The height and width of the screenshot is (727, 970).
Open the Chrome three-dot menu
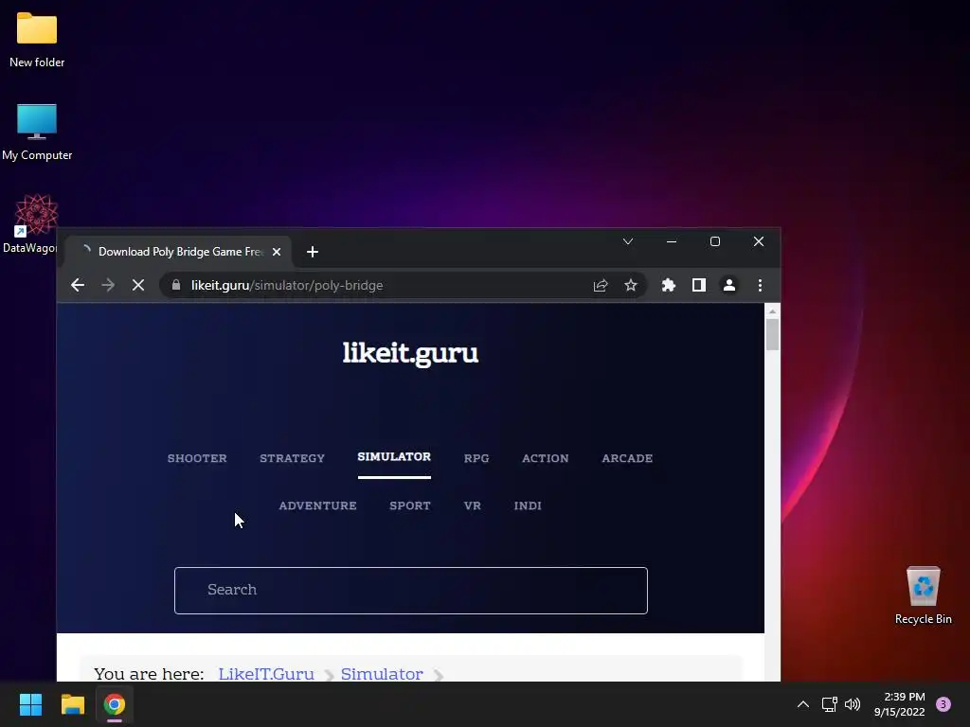[x=760, y=285]
